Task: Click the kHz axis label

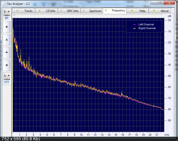Action: pos(167,135)
